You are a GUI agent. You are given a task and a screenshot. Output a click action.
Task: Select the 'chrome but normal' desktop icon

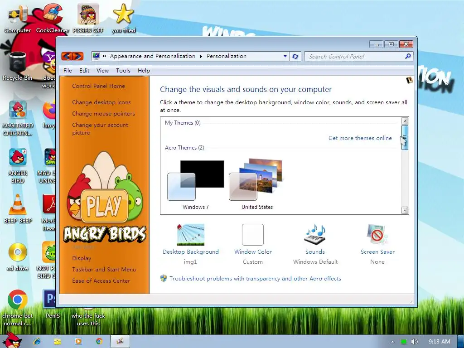coord(18,308)
